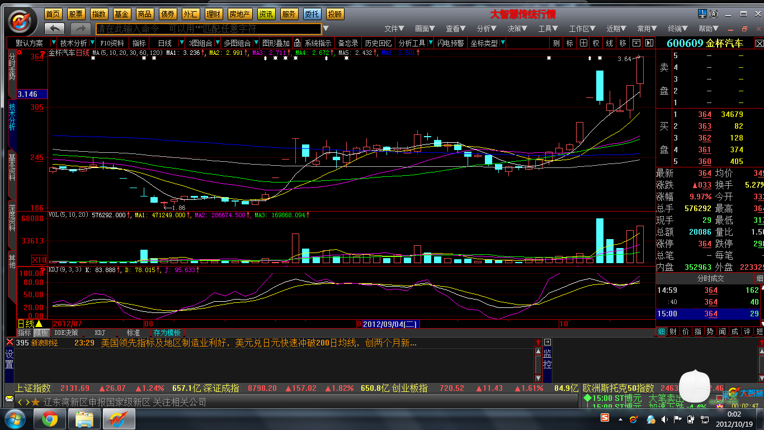The image size is (764, 430).
Task: Click the grid crosshair 田 icon
Action: coord(583,43)
